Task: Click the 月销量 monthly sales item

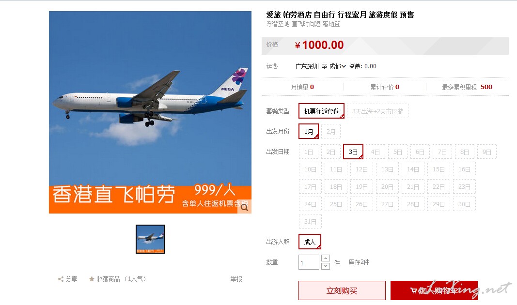Action: click(302, 87)
